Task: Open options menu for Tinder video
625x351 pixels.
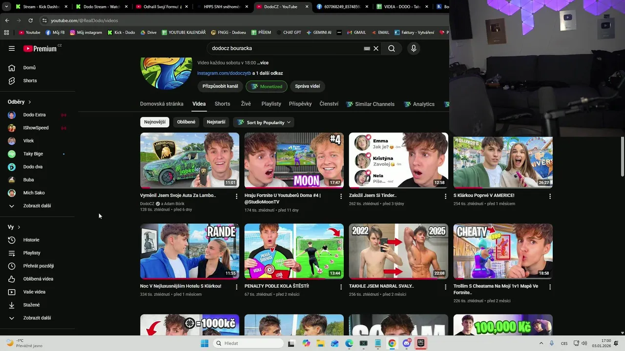Action: click(x=445, y=196)
